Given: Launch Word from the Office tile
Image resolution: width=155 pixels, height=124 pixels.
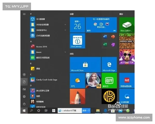Looking at the screenshot, I should 105,37.
